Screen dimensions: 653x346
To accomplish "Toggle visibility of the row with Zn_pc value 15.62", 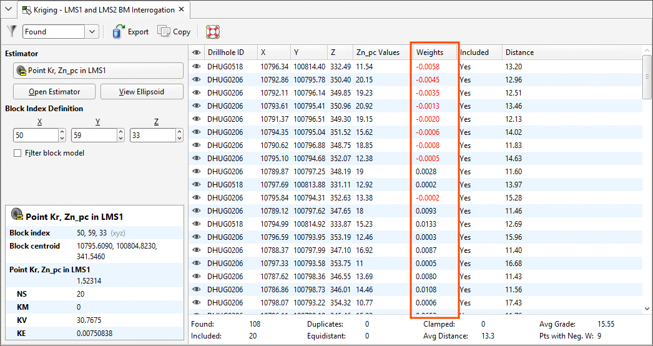I will (x=196, y=132).
